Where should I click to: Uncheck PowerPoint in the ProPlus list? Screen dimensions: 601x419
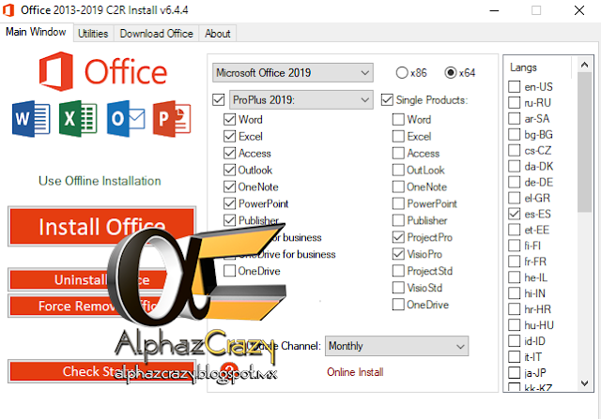click(229, 203)
